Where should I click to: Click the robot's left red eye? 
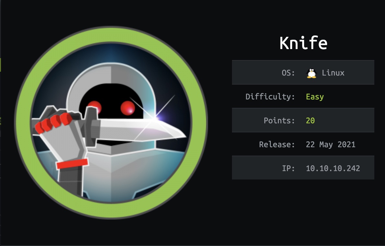pyautogui.click(x=95, y=107)
